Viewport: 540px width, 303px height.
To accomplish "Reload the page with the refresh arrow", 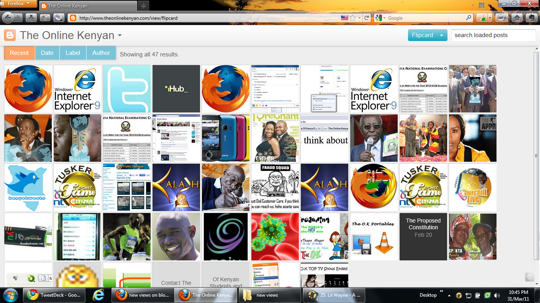I will (367, 18).
